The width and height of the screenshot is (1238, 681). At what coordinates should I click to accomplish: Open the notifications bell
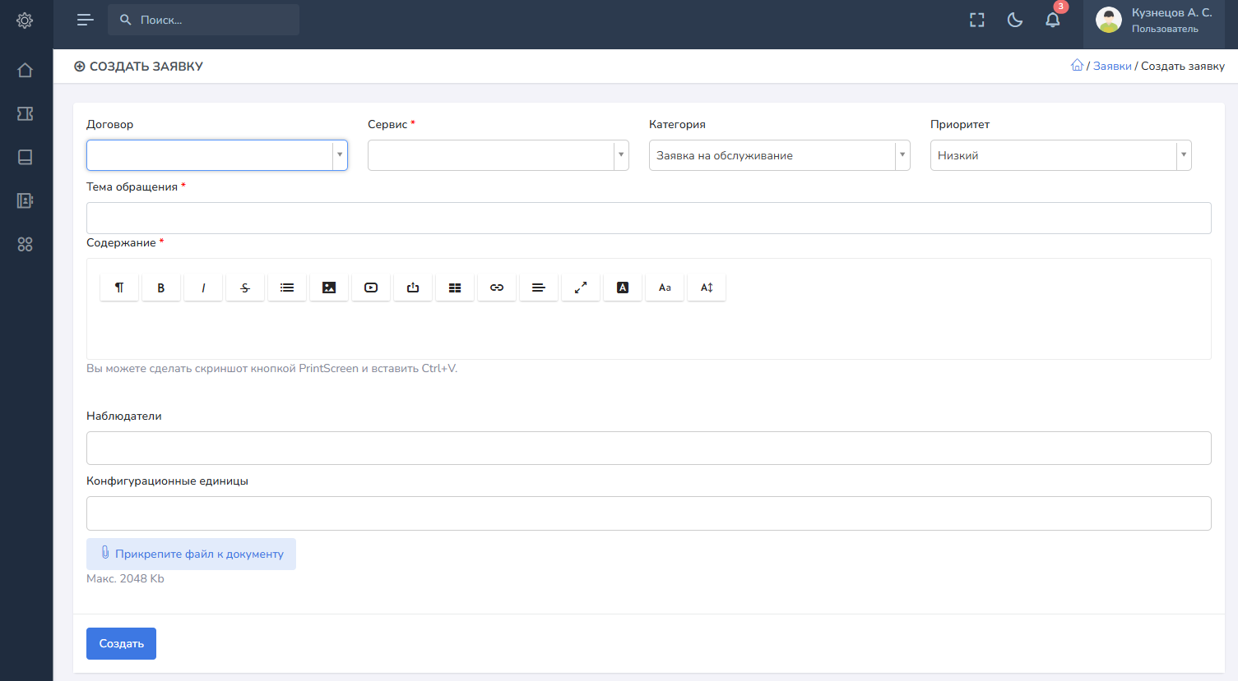coord(1052,21)
